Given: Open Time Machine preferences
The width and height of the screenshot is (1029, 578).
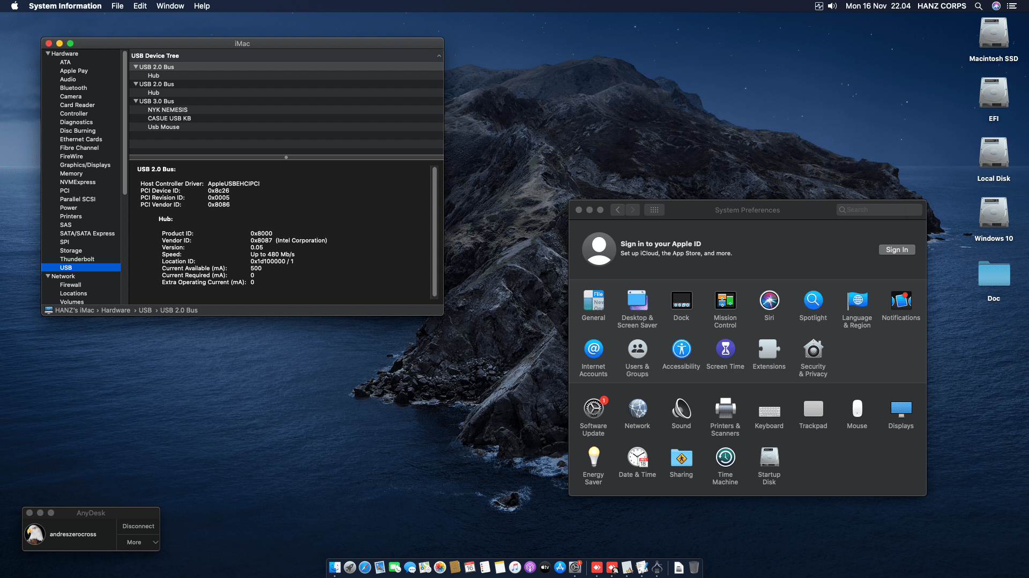Looking at the screenshot, I should point(725,458).
